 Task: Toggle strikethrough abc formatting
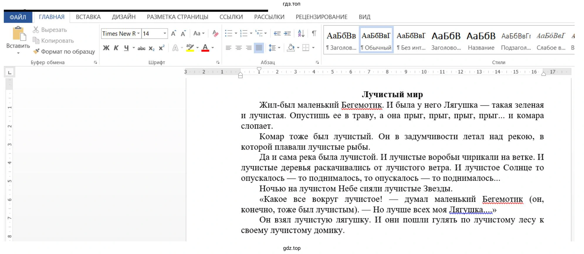pyautogui.click(x=141, y=48)
